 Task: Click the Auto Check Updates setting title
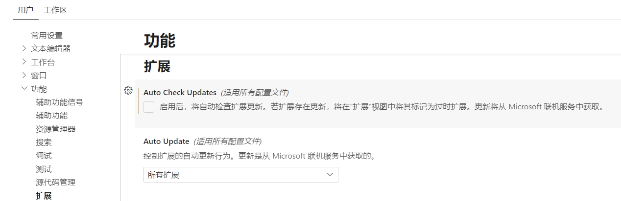tap(180, 93)
